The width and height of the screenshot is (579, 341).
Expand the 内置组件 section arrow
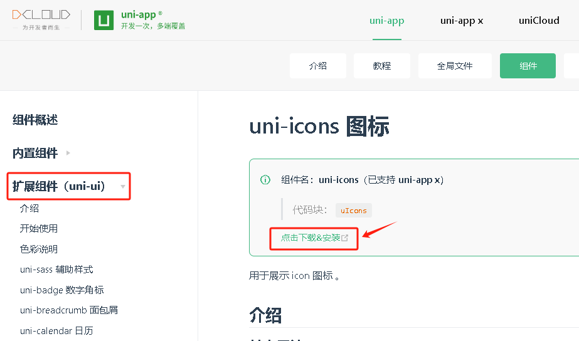tap(68, 153)
